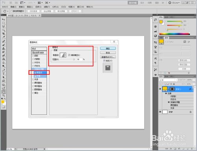Enable Satin (光泽) style checkbox

click(33, 79)
